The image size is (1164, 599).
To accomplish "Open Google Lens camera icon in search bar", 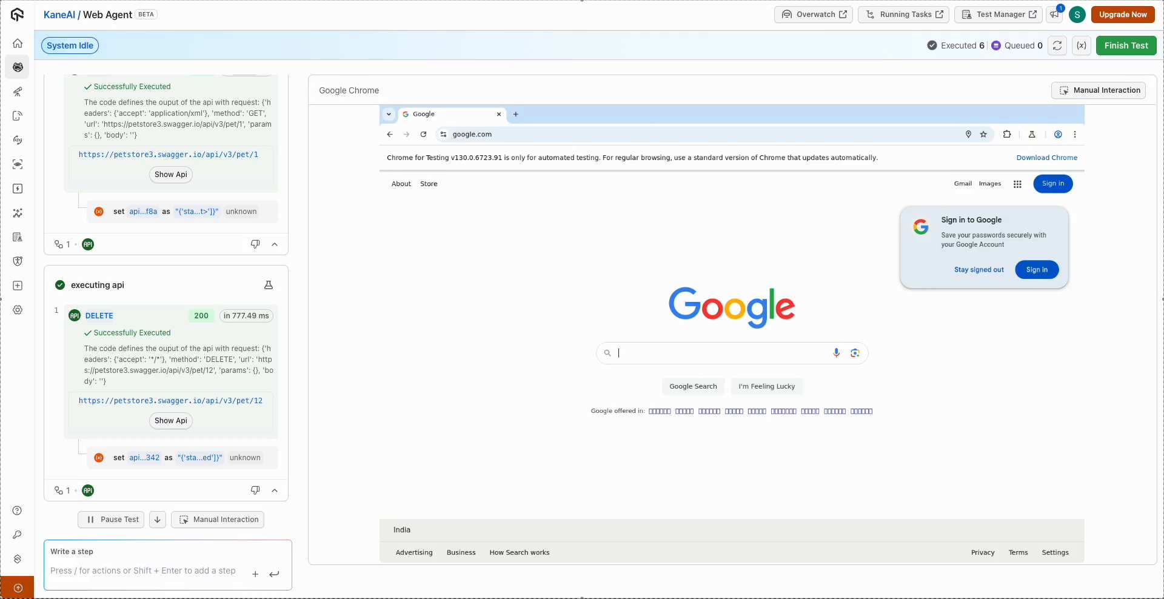I will [856, 352].
